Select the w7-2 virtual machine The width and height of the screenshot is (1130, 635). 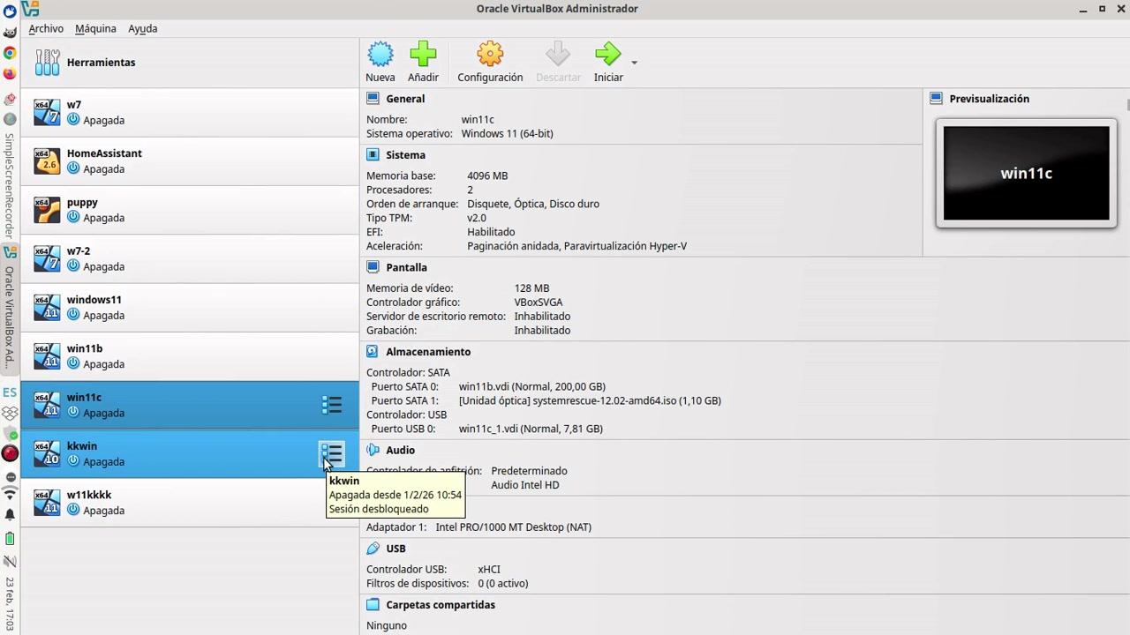190,258
